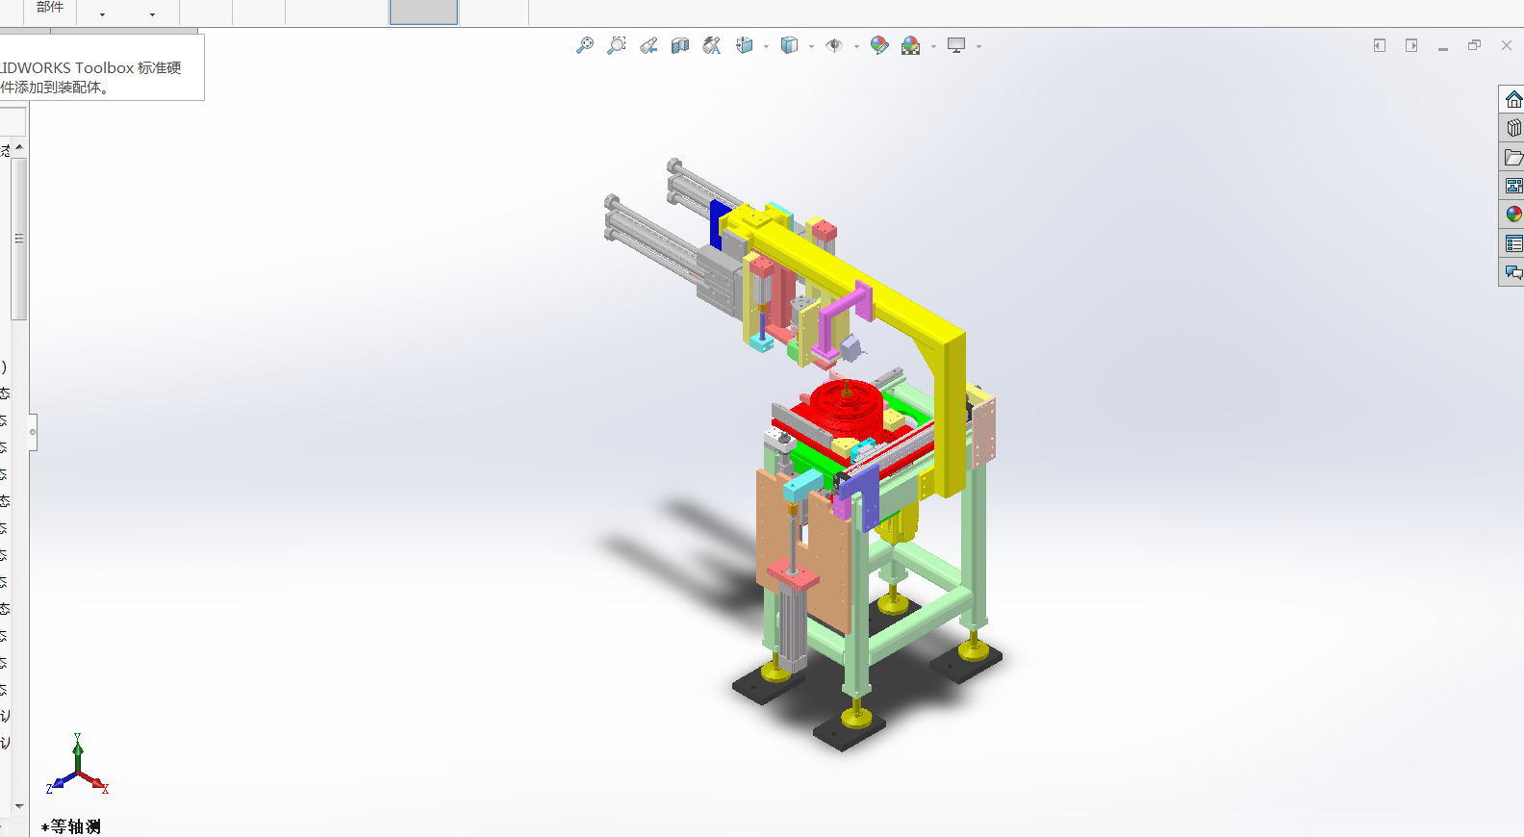The width and height of the screenshot is (1524, 837).
Task: Click the X axis of the coordinate triad
Action: [94, 782]
